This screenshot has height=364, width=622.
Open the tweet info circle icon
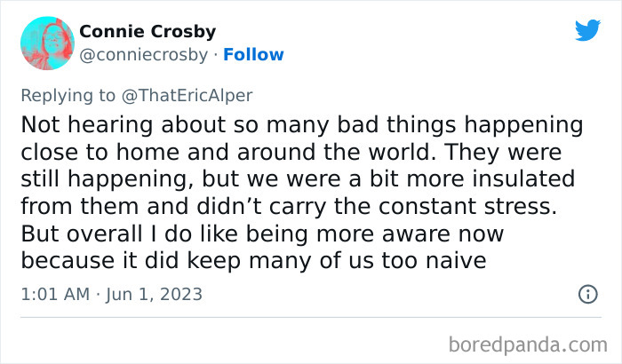[587, 294]
